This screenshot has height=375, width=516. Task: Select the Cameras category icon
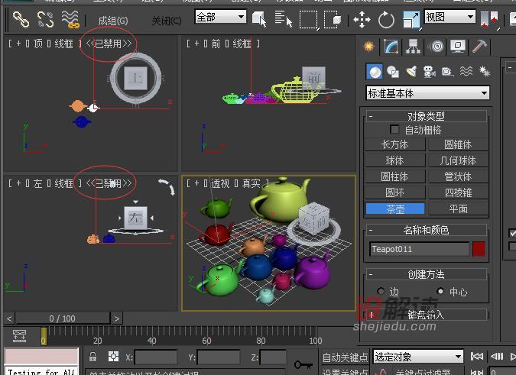(x=429, y=72)
